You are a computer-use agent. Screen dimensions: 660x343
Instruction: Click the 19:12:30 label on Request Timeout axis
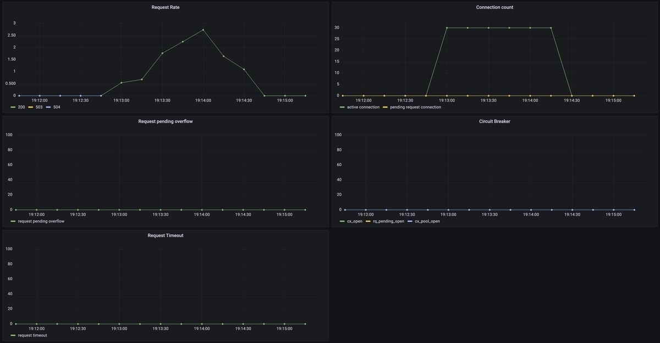[x=78, y=329]
